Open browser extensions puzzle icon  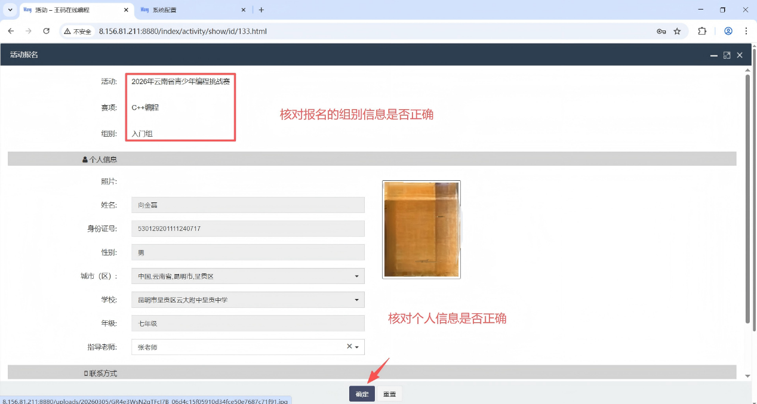[702, 31]
